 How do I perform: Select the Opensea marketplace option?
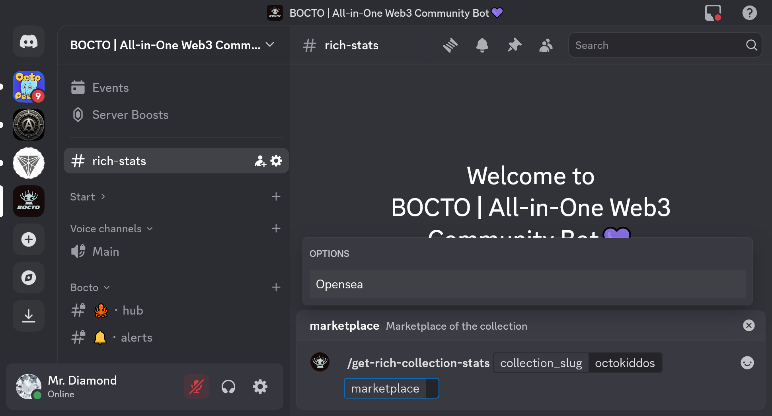pyautogui.click(x=527, y=284)
